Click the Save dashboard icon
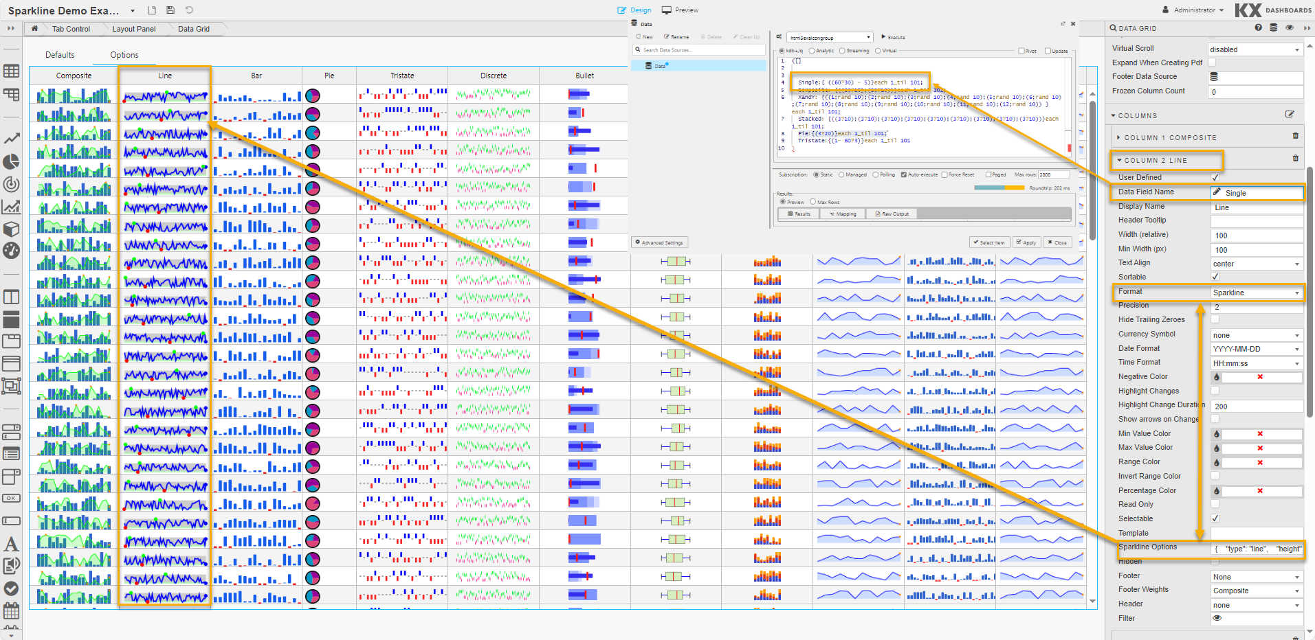 [170, 10]
